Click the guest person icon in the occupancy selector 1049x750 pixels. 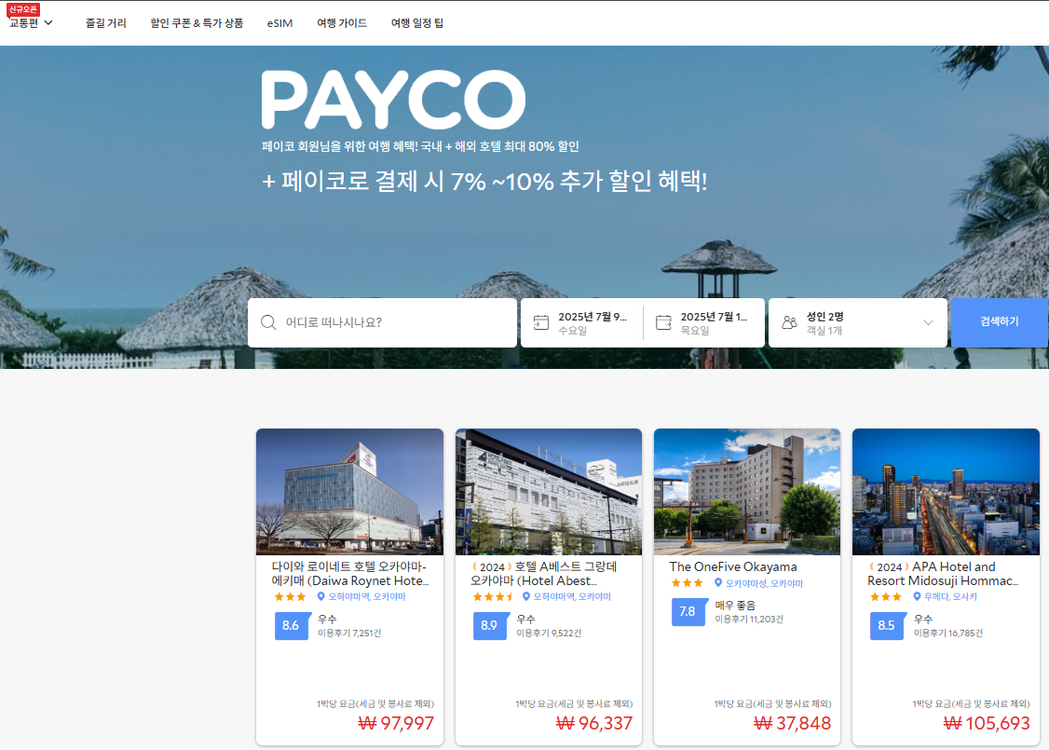[791, 321]
